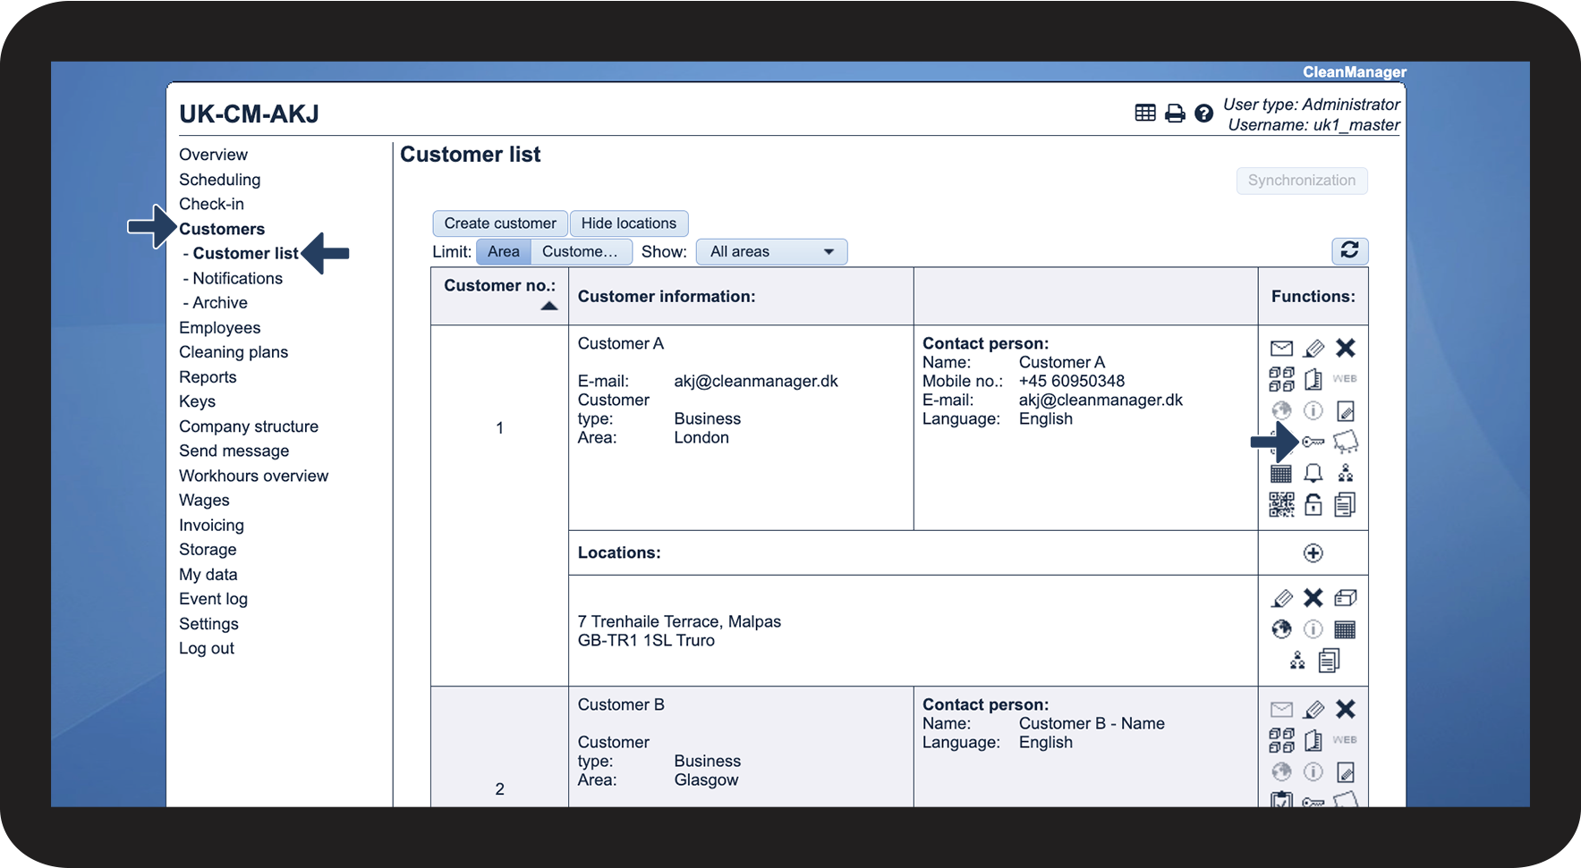Open people hierarchy icon for Trenhaile Terrace location
Image resolution: width=1581 pixels, height=868 pixels.
point(1297,661)
